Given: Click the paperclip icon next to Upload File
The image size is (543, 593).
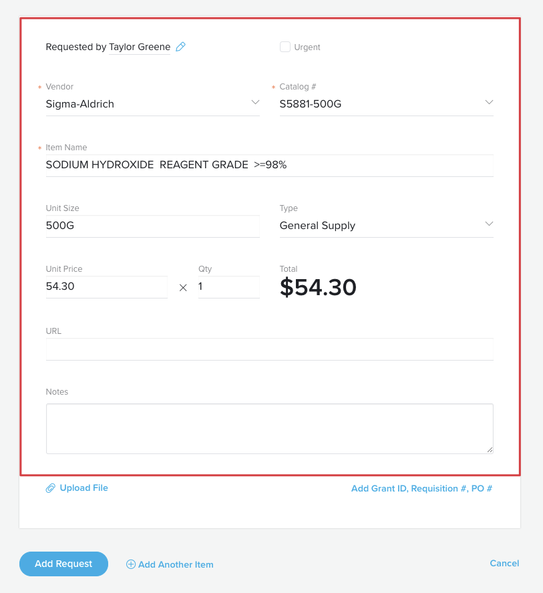Looking at the screenshot, I should pyautogui.click(x=50, y=488).
